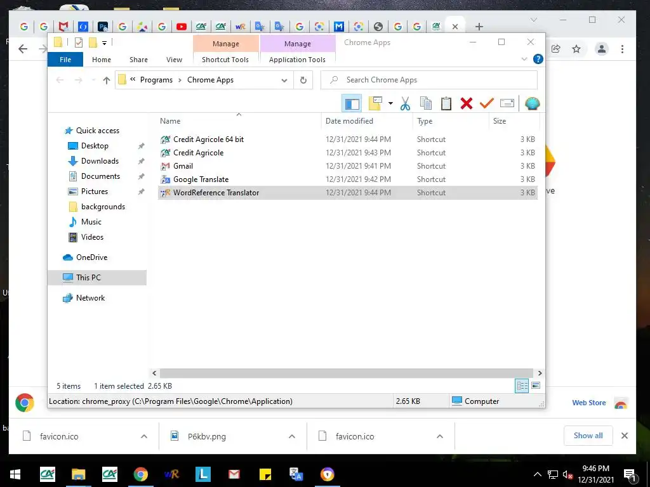Go up one folder level arrow
The height and width of the screenshot is (487, 650).
click(107, 81)
